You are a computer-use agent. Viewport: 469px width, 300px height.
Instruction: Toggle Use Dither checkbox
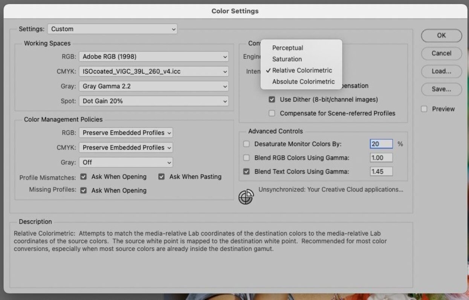(271, 100)
